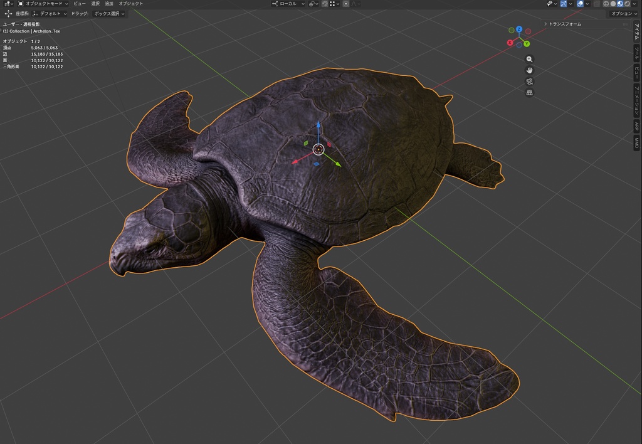The width and height of the screenshot is (642, 444).
Task: Click the Z axis on navigation gizmo
Action: coord(518,29)
